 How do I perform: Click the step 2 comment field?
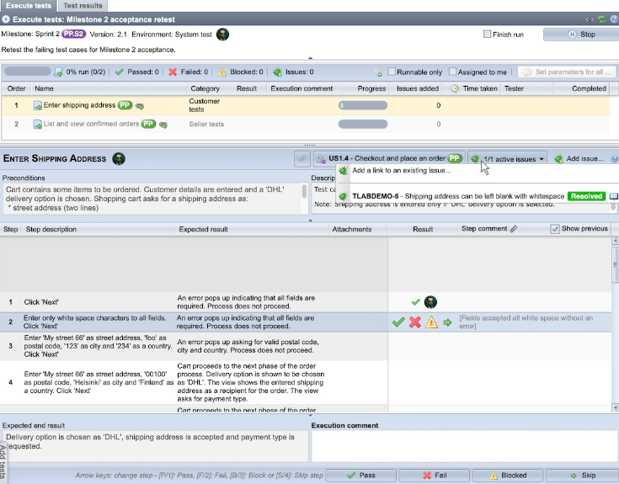(x=534, y=322)
